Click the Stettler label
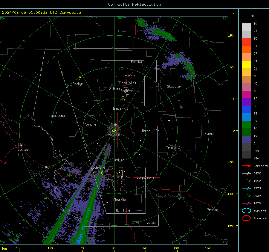 174,87
